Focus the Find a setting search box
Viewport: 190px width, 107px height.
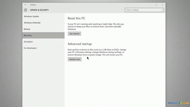click(x=144, y=10)
